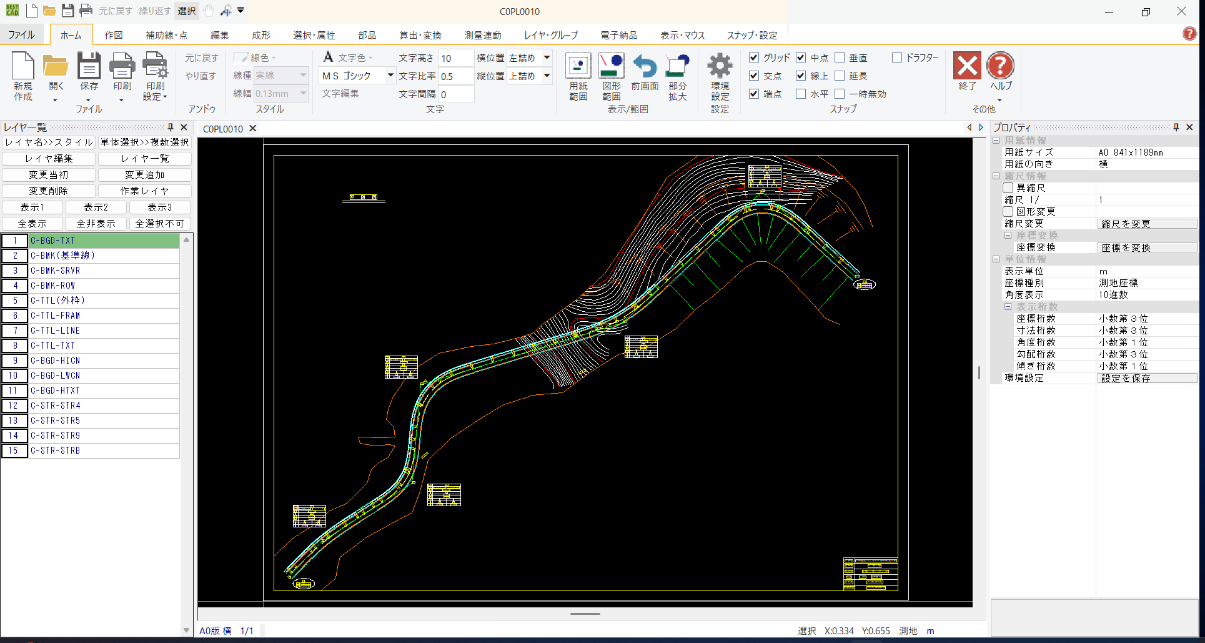Check the ドラフター checkbox
1205x643 pixels.
click(x=897, y=57)
